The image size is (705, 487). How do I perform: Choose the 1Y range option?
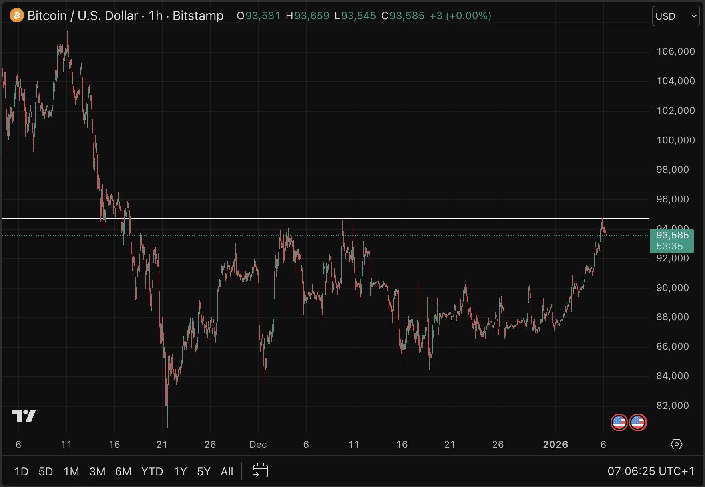coord(180,472)
